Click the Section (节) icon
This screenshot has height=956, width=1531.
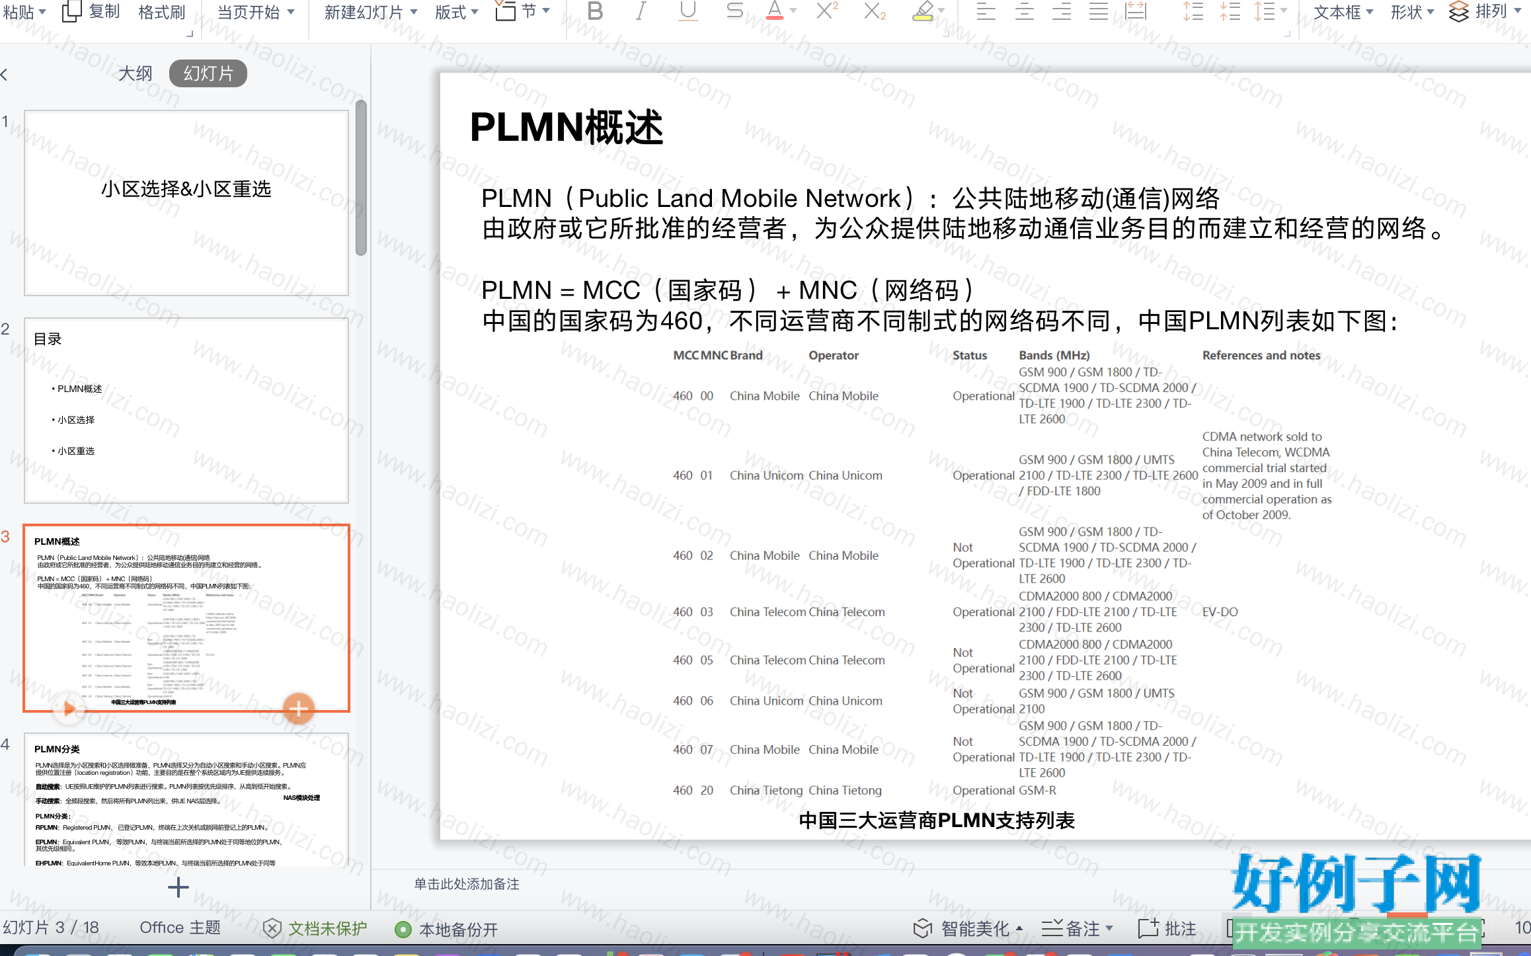(x=506, y=11)
